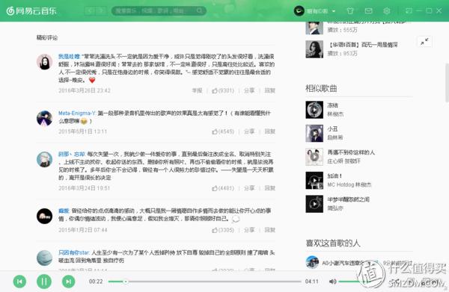Open the 只因有你star username link

pos(74,252)
